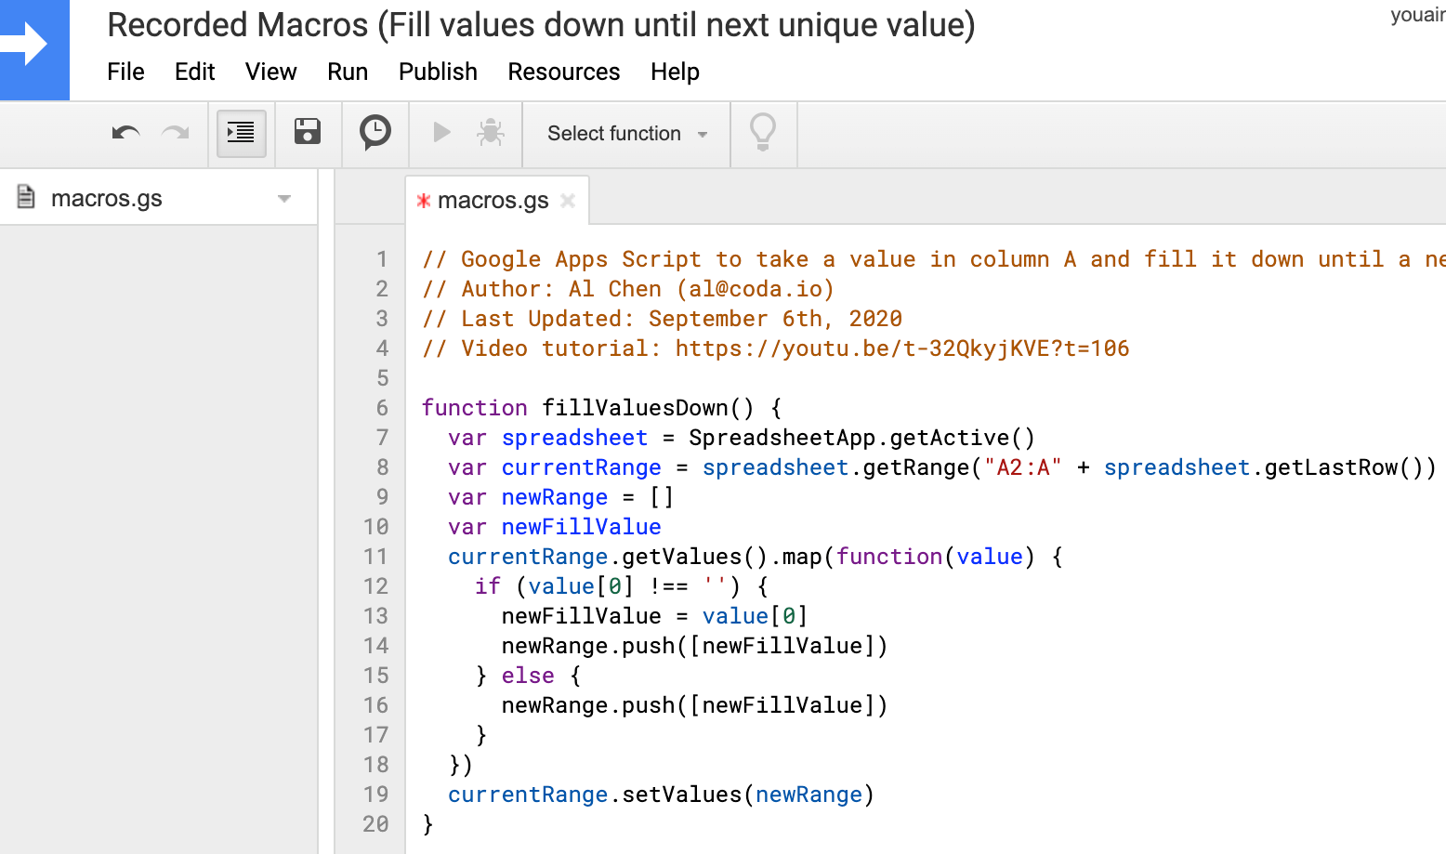Rename the project by clicking the Recorded Macros title

(x=541, y=25)
